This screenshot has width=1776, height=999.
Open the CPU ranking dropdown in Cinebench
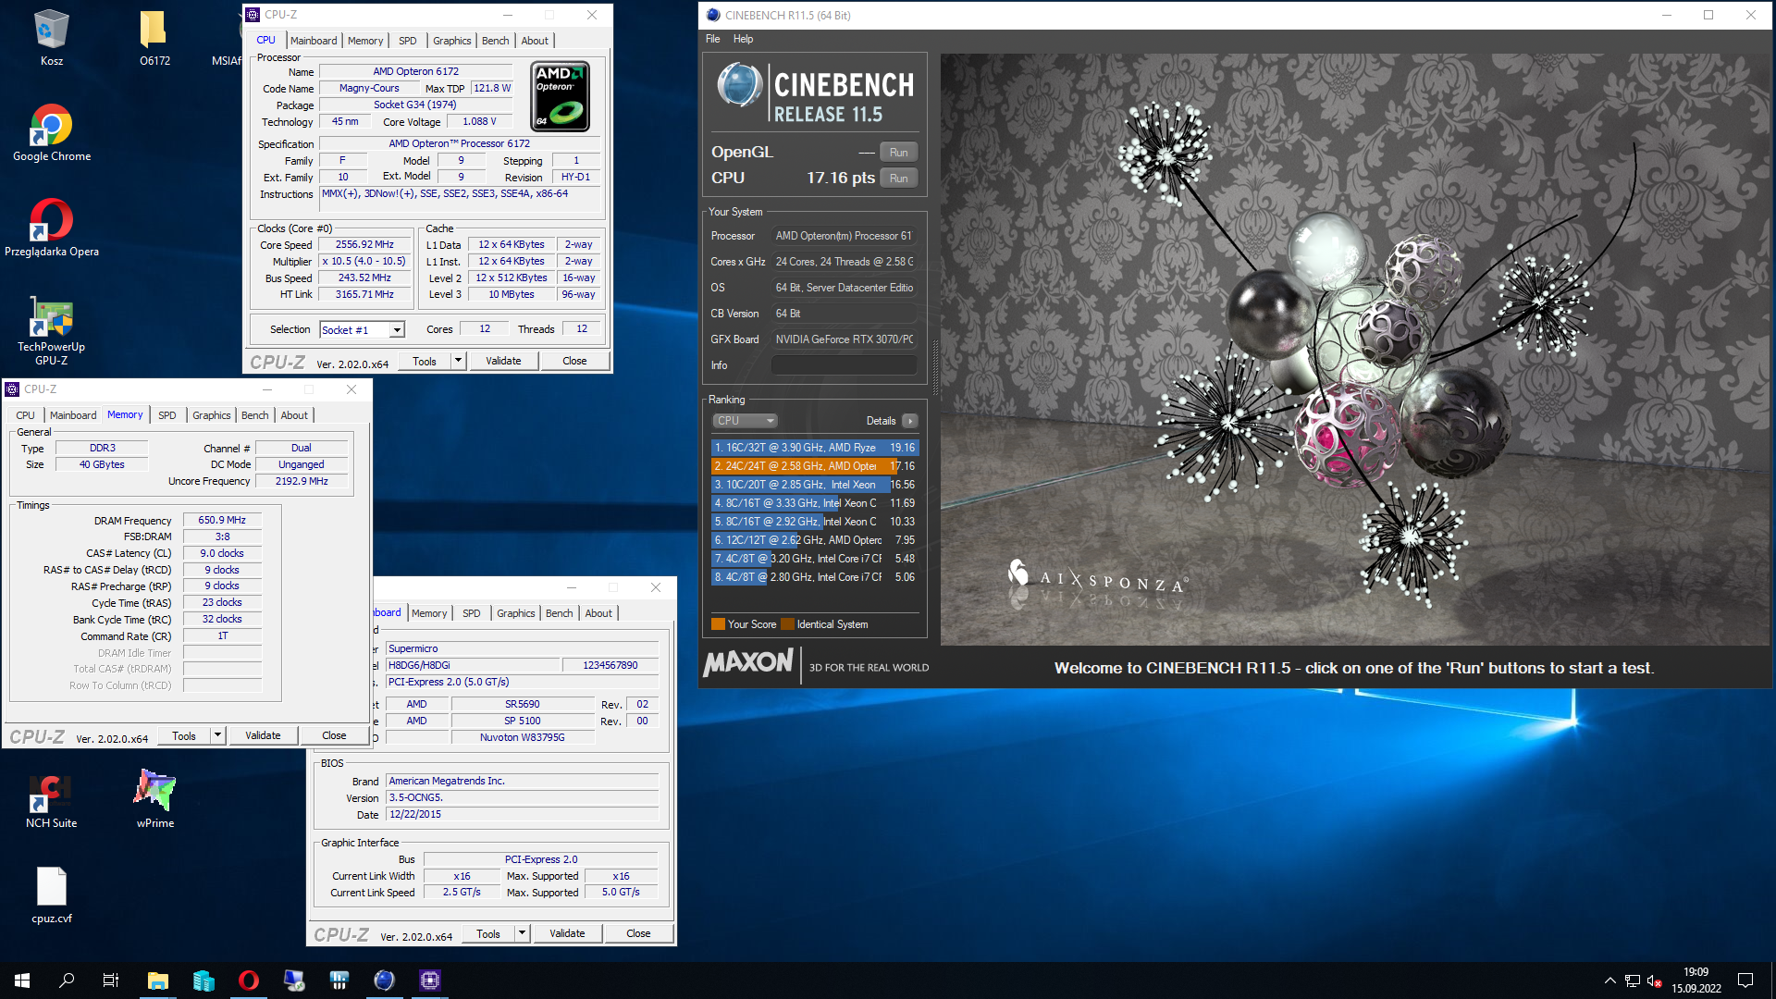pos(745,421)
